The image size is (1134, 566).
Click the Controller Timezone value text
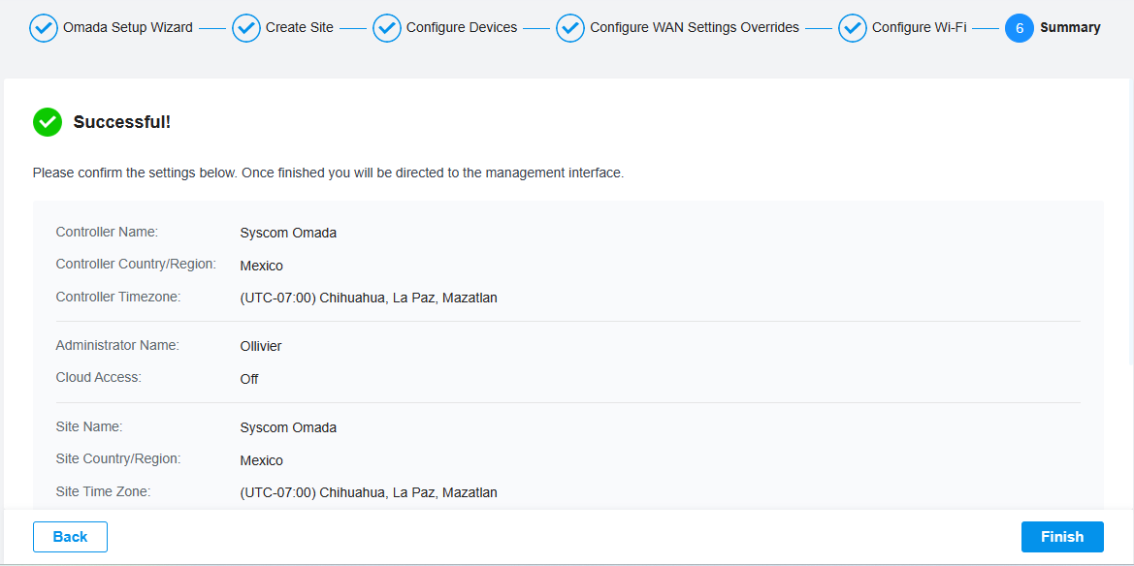tap(369, 298)
